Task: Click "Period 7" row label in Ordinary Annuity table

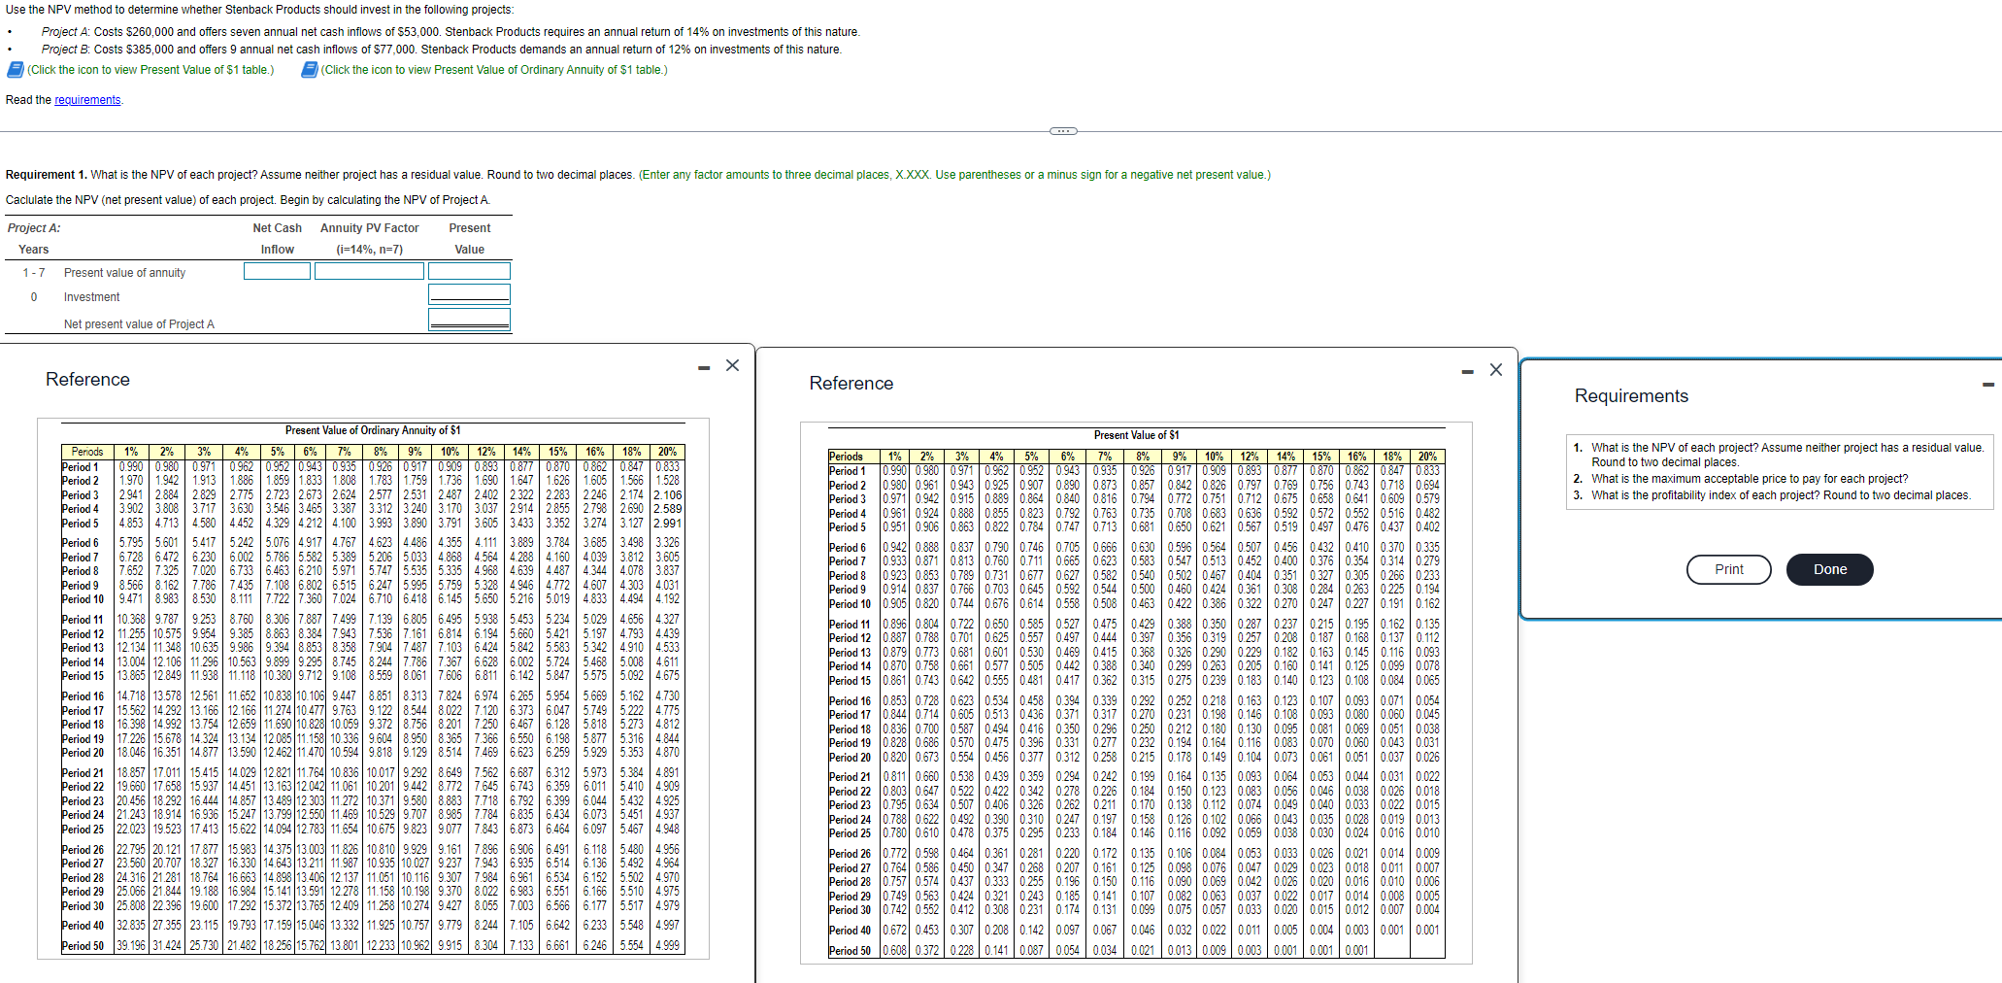Action: click(81, 558)
